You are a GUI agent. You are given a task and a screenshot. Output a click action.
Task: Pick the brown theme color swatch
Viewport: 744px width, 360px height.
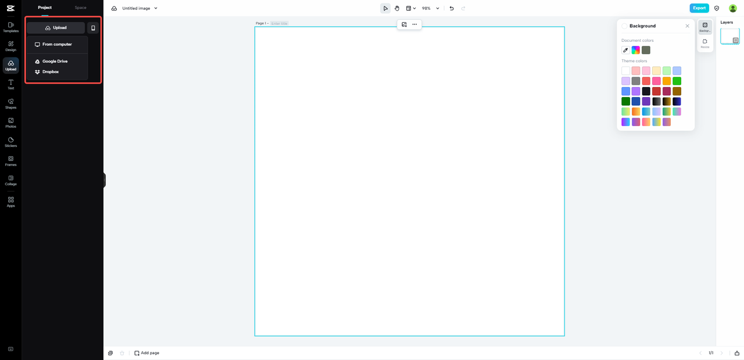pyautogui.click(x=677, y=91)
